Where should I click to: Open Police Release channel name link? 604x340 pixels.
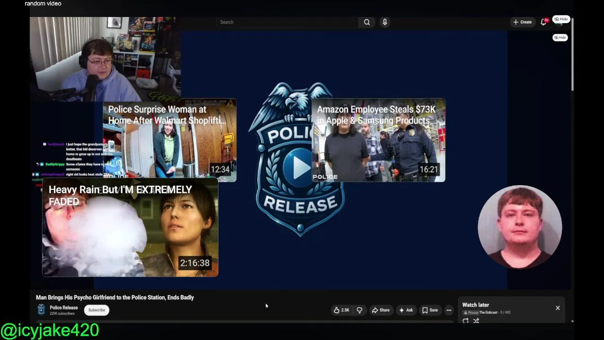[x=64, y=308]
